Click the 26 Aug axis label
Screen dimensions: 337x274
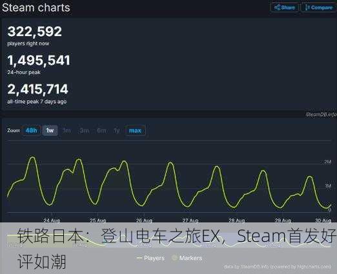tap(144, 220)
